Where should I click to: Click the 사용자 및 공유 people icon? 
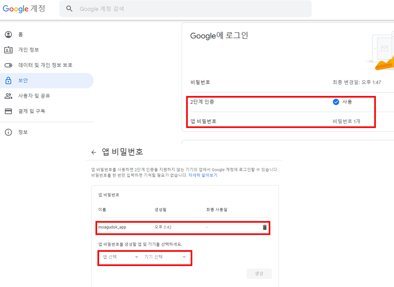pyautogui.click(x=8, y=96)
